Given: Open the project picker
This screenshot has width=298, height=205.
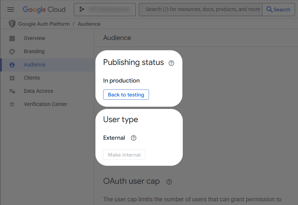Looking at the screenshot, I should click(105, 9).
